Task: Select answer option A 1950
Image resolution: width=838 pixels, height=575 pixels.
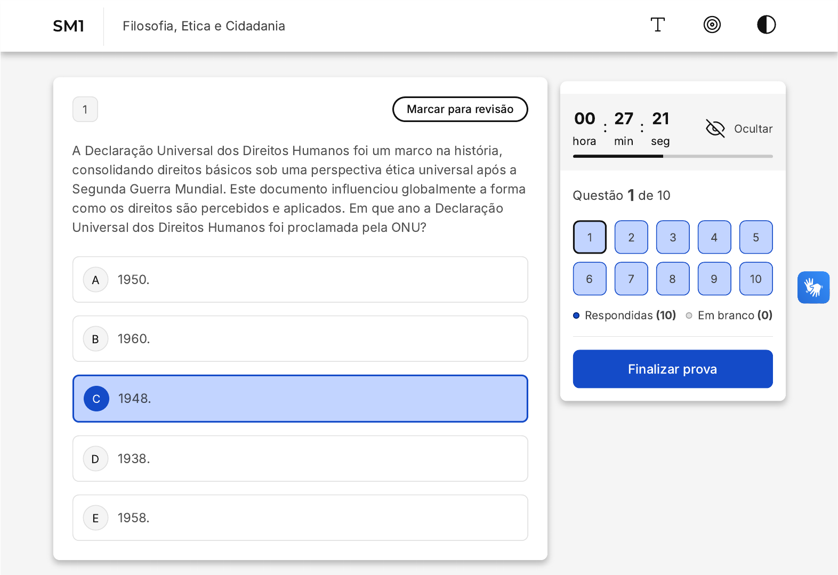Action: pyautogui.click(x=300, y=280)
